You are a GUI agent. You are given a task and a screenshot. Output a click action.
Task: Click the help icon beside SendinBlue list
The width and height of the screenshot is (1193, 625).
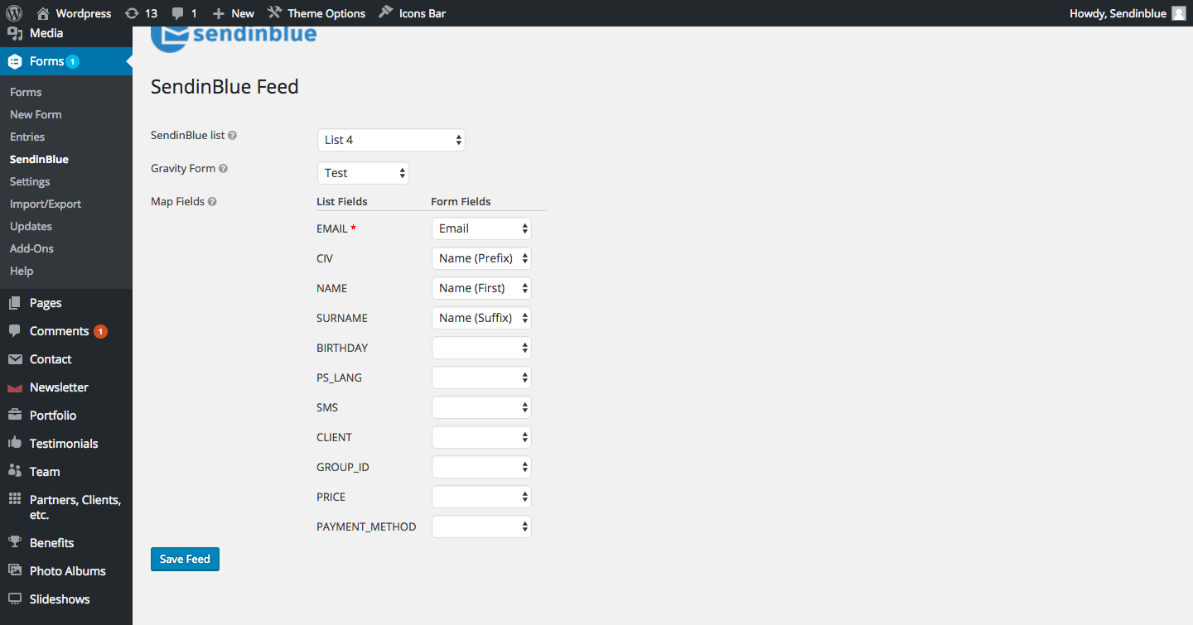click(x=232, y=136)
